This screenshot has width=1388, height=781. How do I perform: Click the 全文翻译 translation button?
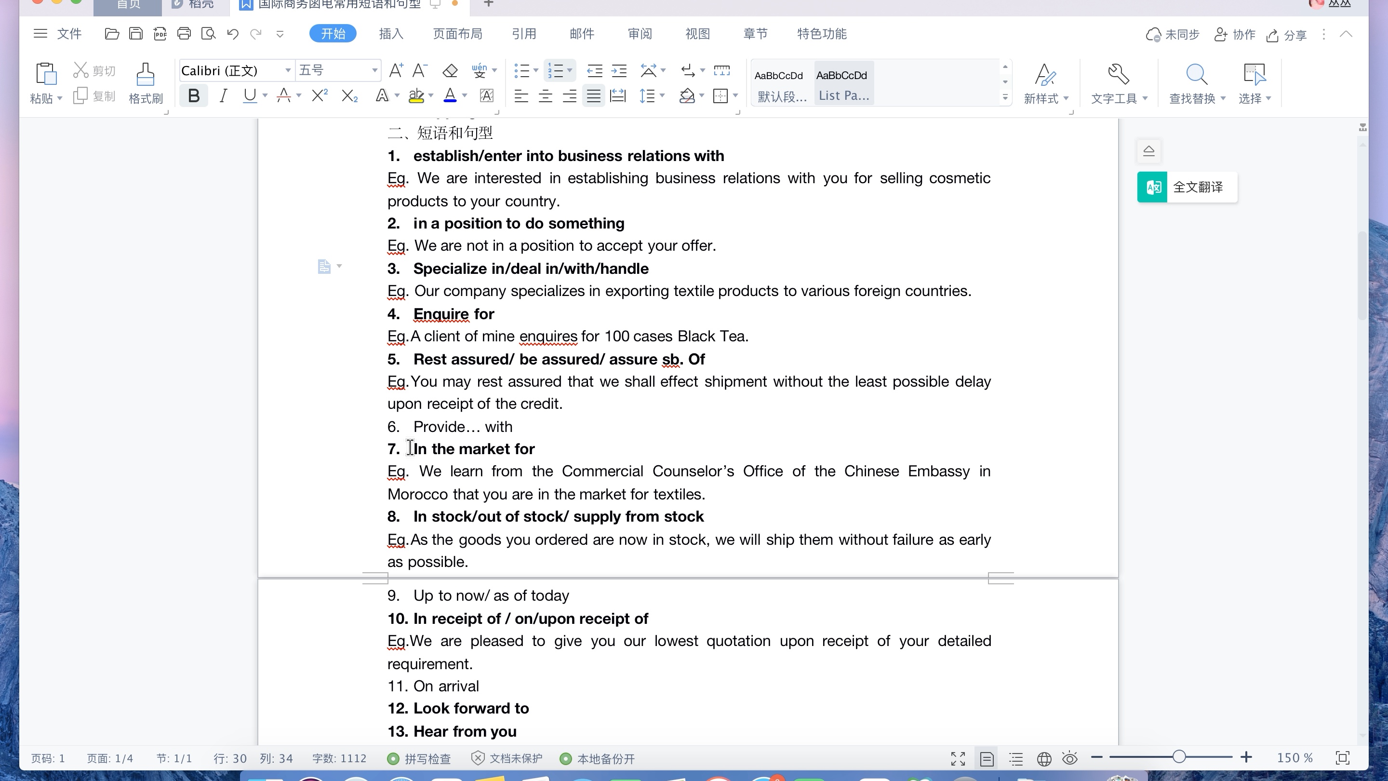(x=1190, y=187)
